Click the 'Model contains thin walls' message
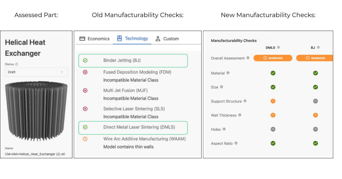 pos(128,147)
